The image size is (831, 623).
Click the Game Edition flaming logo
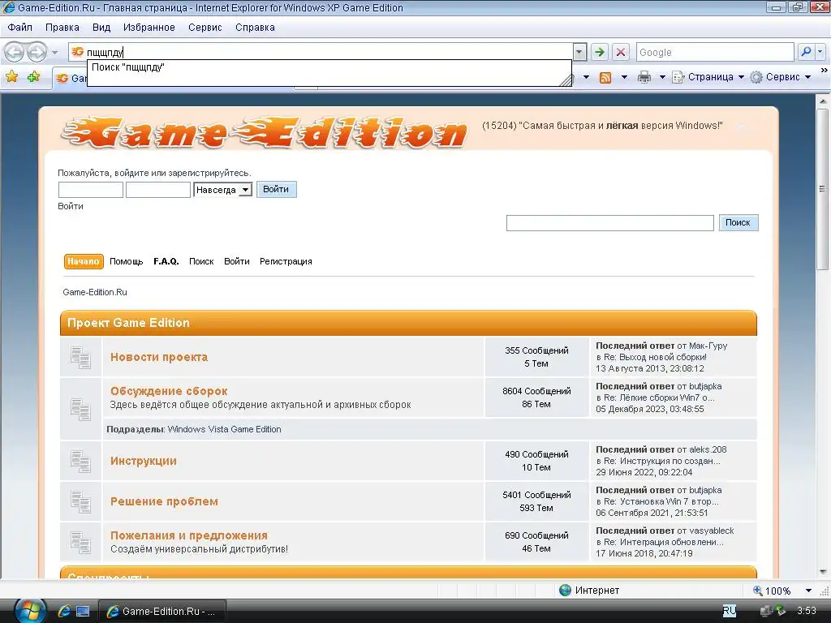tap(265, 133)
